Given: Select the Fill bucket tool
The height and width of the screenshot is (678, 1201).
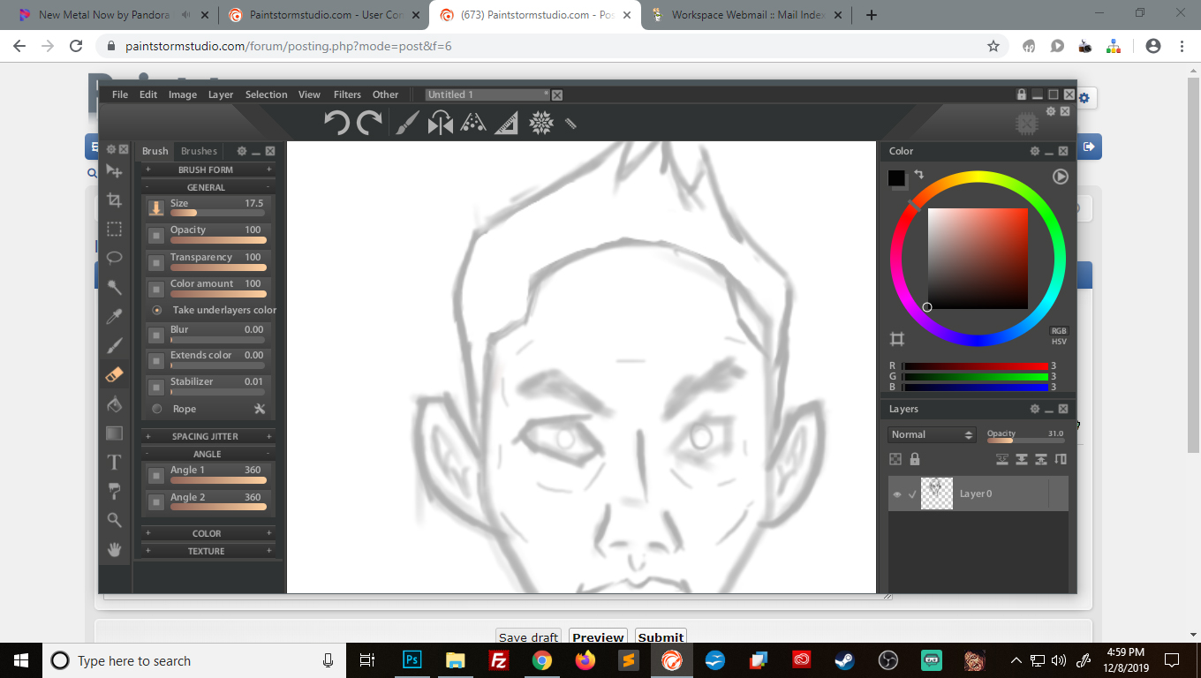Looking at the screenshot, I should pyautogui.click(x=114, y=404).
